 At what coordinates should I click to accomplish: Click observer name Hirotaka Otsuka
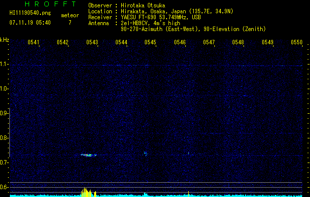point(143,5)
